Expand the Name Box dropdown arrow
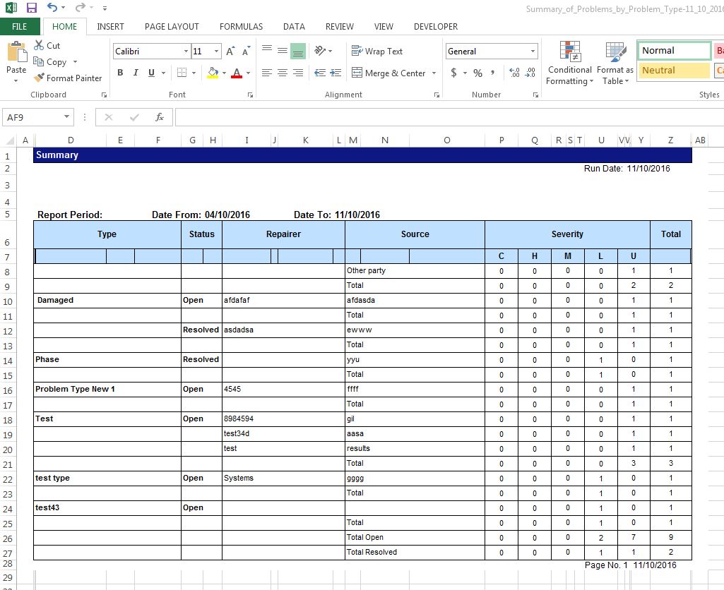 (x=67, y=116)
